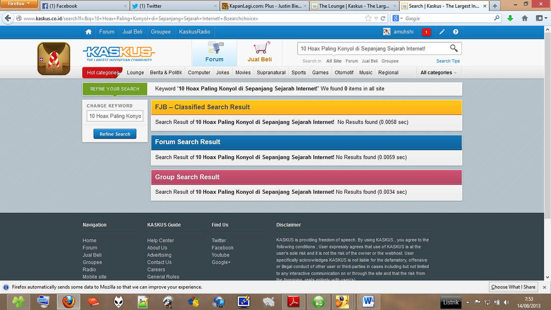Open new tab with plus button
Image resolution: width=551 pixels, height=310 pixels.
[495, 6]
